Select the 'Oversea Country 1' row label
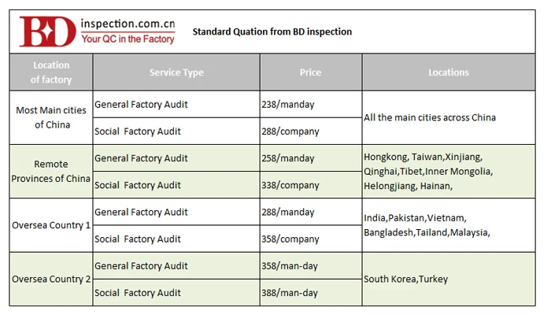The height and width of the screenshot is (315, 551). pyautogui.click(x=51, y=225)
